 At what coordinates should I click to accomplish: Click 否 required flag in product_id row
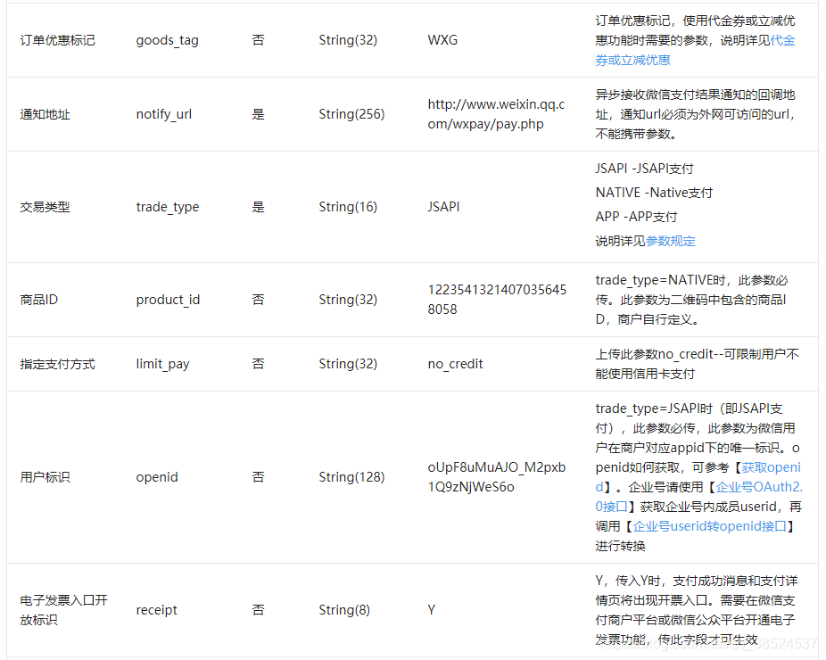pyautogui.click(x=258, y=300)
